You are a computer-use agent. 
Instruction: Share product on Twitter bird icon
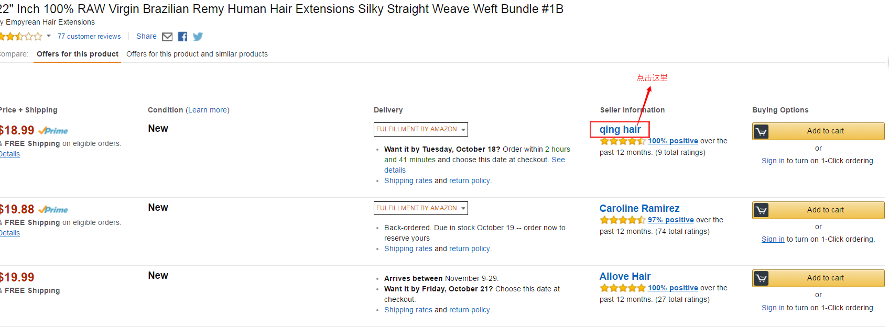click(198, 37)
